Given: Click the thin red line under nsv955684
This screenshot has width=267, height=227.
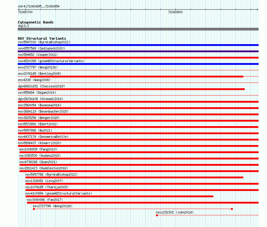Looking at the screenshot, I should 138,95.
